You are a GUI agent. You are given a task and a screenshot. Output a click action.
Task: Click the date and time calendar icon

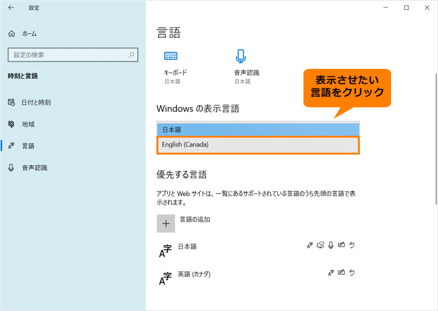[x=11, y=102]
